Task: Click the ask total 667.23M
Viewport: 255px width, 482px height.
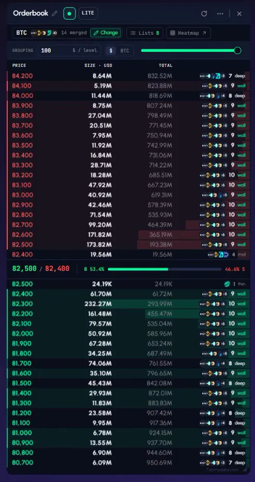Action: (160, 185)
